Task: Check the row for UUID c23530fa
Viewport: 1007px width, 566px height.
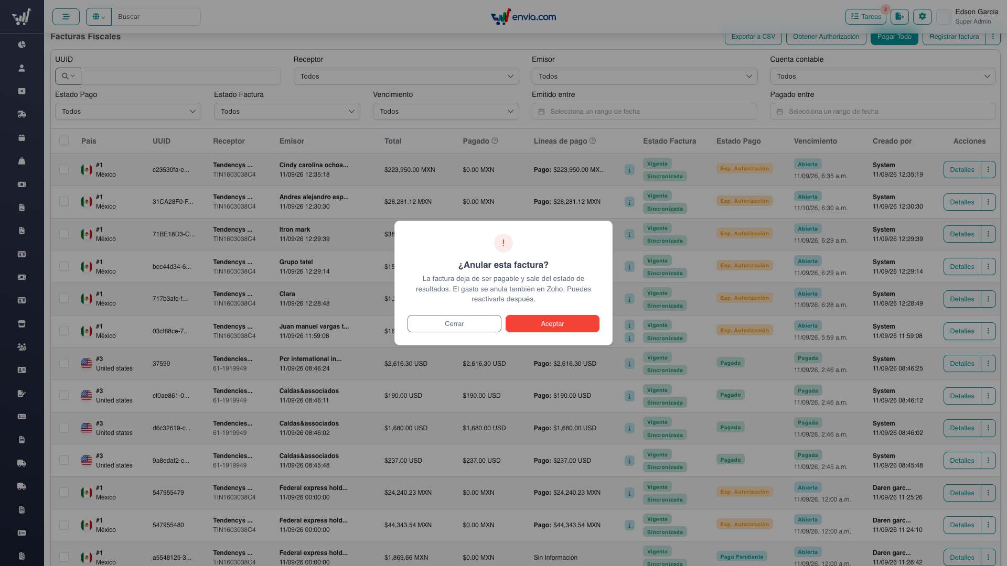Action: click(x=64, y=169)
